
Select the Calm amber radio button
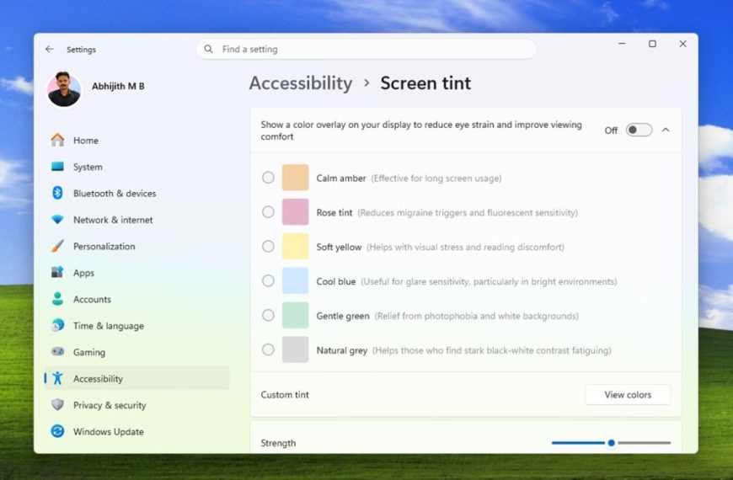coord(268,178)
